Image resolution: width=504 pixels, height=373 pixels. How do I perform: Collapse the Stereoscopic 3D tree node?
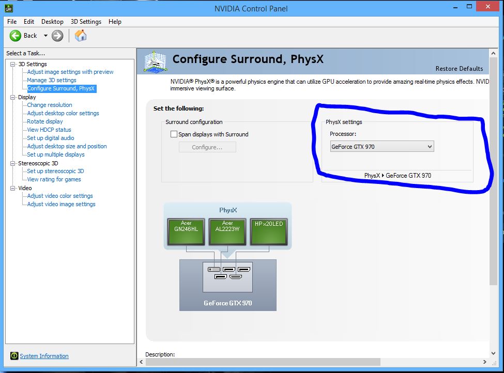click(x=12, y=163)
